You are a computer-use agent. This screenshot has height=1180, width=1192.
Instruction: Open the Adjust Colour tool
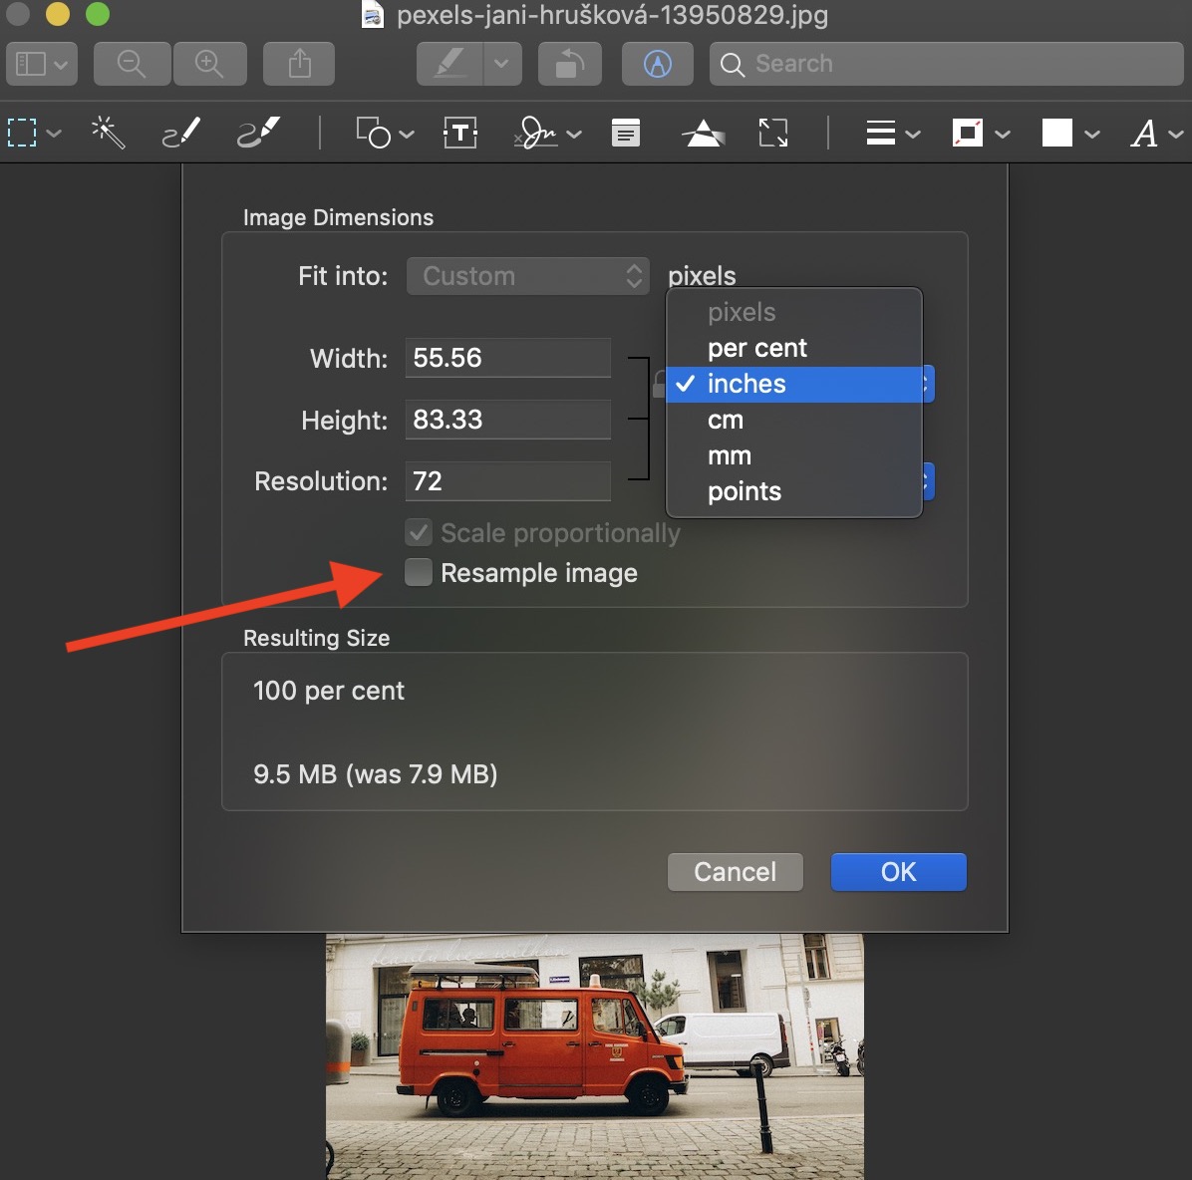pyautogui.click(x=704, y=134)
